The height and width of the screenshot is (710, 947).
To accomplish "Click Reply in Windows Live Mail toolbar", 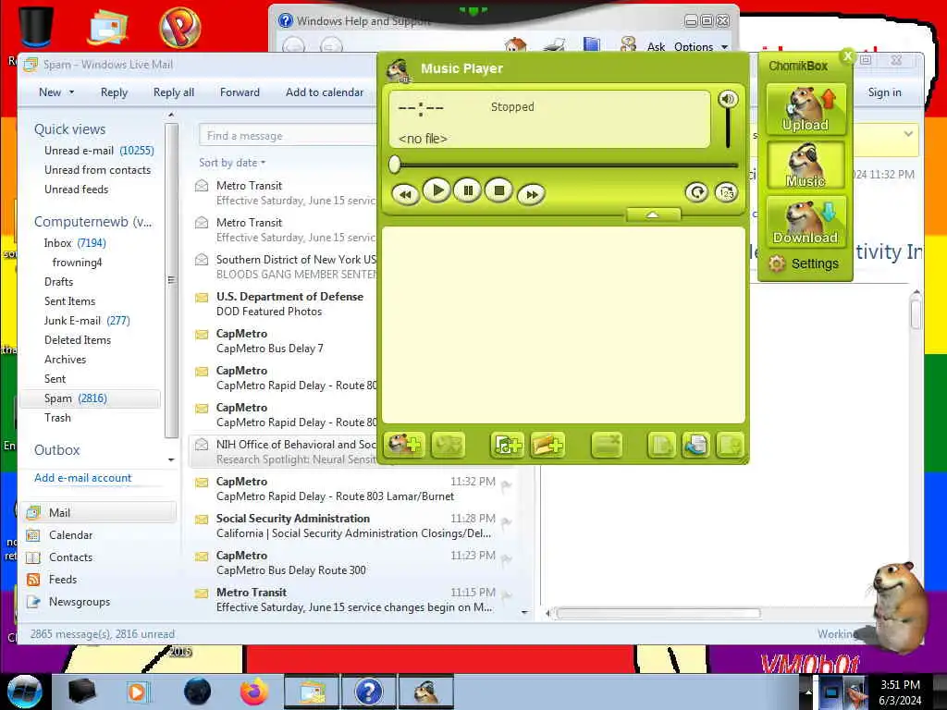I will (x=114, y=92).
